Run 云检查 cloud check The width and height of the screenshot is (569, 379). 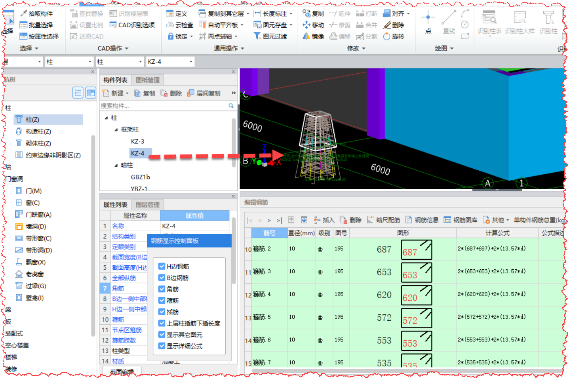point(180,25)
